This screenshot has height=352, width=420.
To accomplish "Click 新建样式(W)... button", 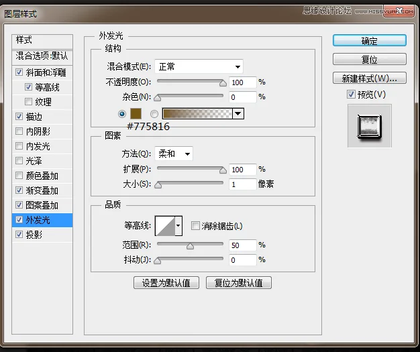I will [x=370, y=78].
